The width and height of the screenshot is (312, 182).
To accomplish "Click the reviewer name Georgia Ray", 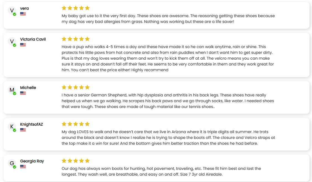I will (x=32, y=161).
